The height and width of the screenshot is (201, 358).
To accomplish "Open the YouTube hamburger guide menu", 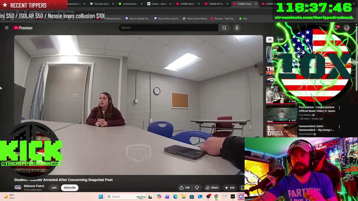I will 7,28.
